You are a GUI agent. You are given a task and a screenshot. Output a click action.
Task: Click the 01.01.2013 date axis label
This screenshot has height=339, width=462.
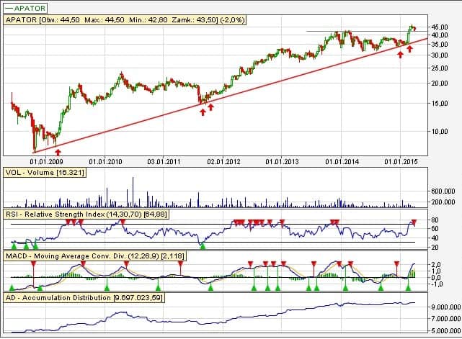(281, 162)
